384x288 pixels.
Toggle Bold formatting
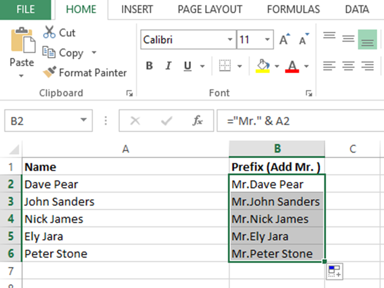pyautogui.click(x=149, y=67)
